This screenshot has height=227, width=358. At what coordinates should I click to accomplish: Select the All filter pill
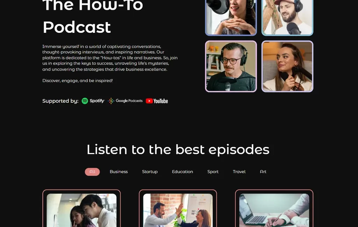click(92, 172)
